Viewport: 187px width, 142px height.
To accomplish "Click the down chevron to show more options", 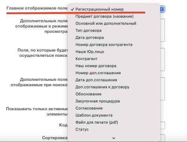I will pyautogui.click(x=114, y=138).
